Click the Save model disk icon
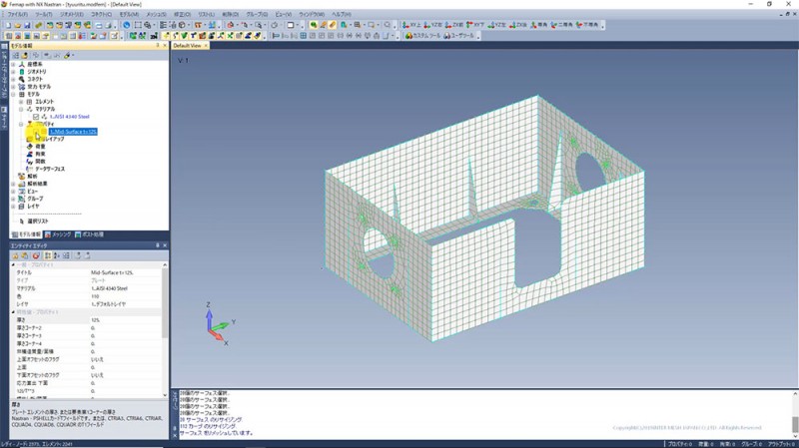Screen dimensions: 799x448 point(27,25)
